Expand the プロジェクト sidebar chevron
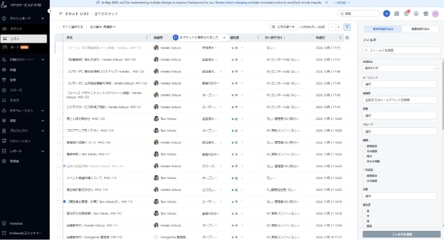Viewport: 444px width, 240px height. (x=43, y=130)
